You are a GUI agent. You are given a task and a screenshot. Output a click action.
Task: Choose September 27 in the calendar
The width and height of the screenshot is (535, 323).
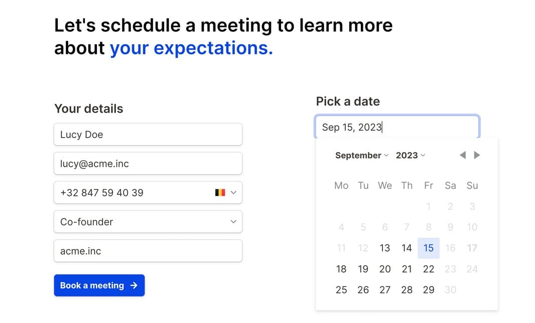(385, 290)
